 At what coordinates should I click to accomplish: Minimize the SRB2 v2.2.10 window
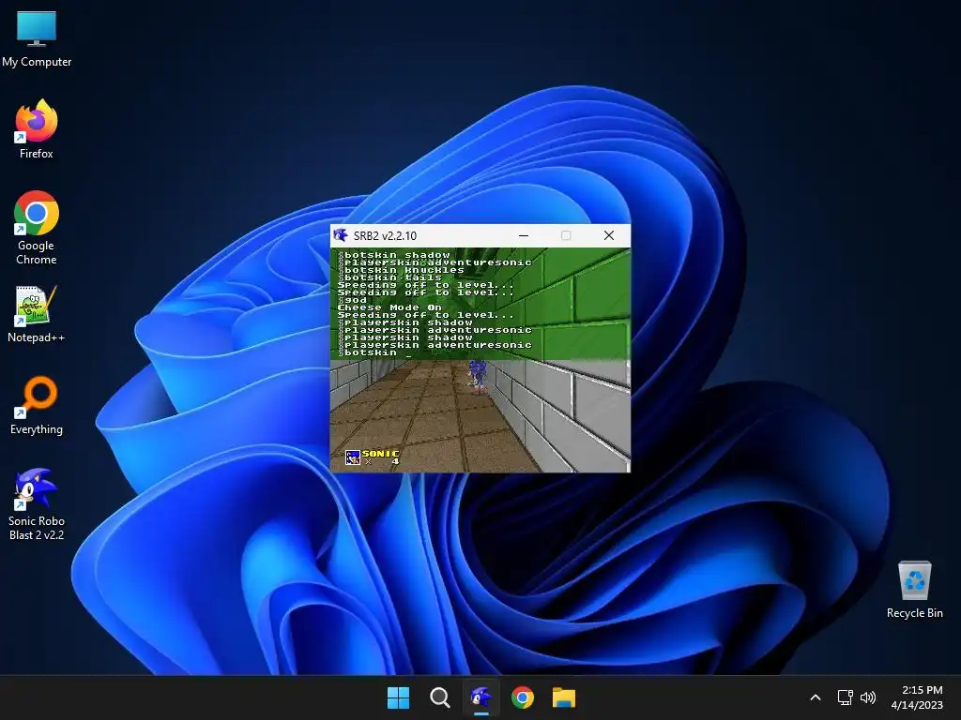[524, 235]
